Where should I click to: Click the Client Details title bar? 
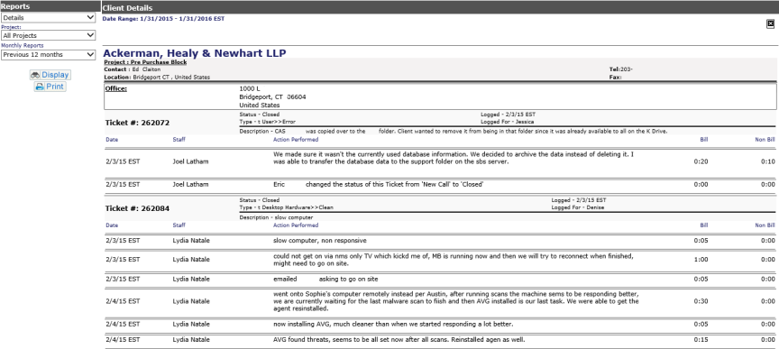(x=440, y=8)
